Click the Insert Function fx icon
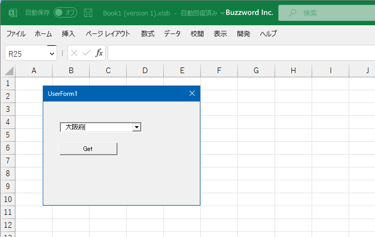Image resolution: width=375 pixels, height=237 pixels. [x=99, y=53]
